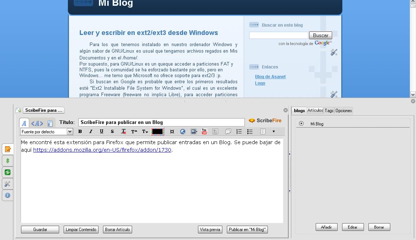Open the black text color picker
The image size is (416, 240).
(x=157, y=132)
